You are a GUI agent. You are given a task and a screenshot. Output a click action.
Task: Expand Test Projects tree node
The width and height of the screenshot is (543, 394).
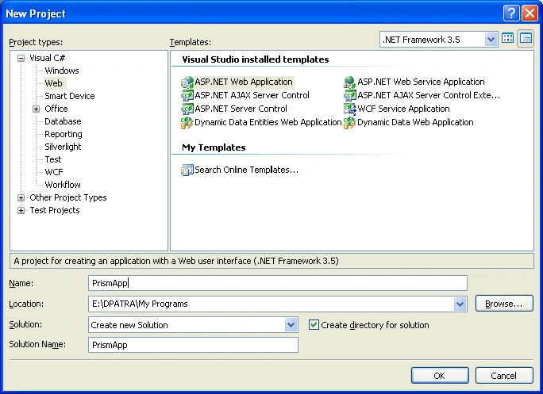click(x=21, y=210)
